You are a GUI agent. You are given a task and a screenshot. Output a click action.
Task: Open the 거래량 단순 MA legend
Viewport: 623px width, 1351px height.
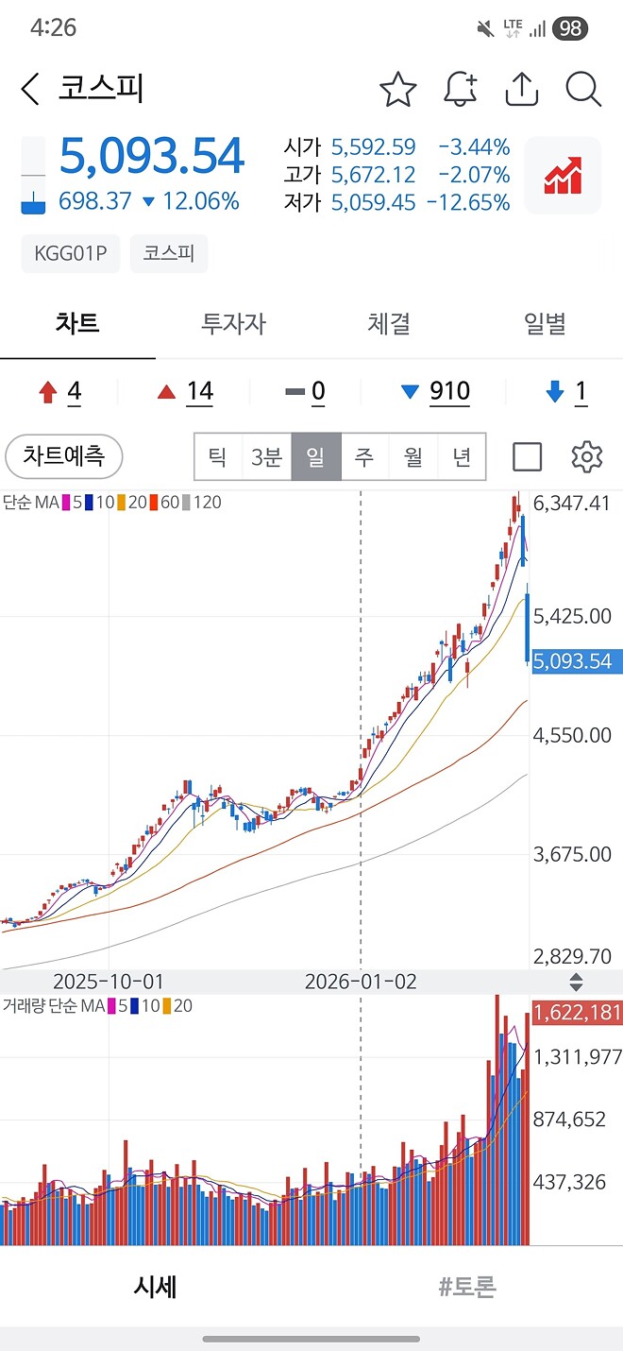pos(97,1006)
